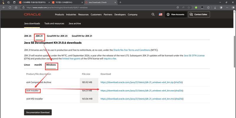Select the macOS platform tab

coord(38,65)
